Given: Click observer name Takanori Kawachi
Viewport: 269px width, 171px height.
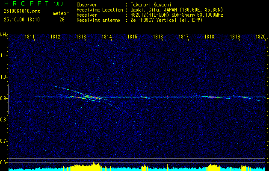Looking at the screenshot, I should coord(151,5).
